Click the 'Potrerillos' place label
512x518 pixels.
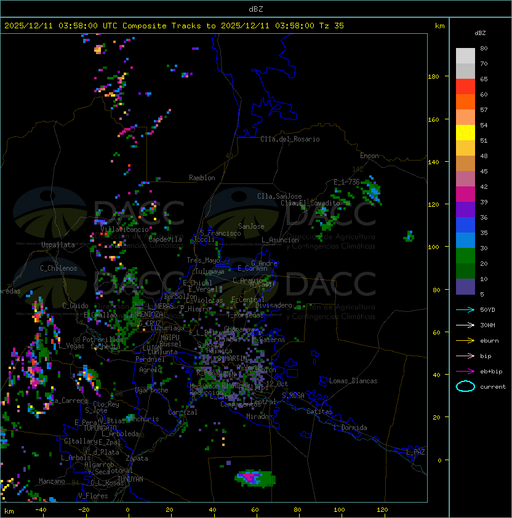click(x=103, y=339)
